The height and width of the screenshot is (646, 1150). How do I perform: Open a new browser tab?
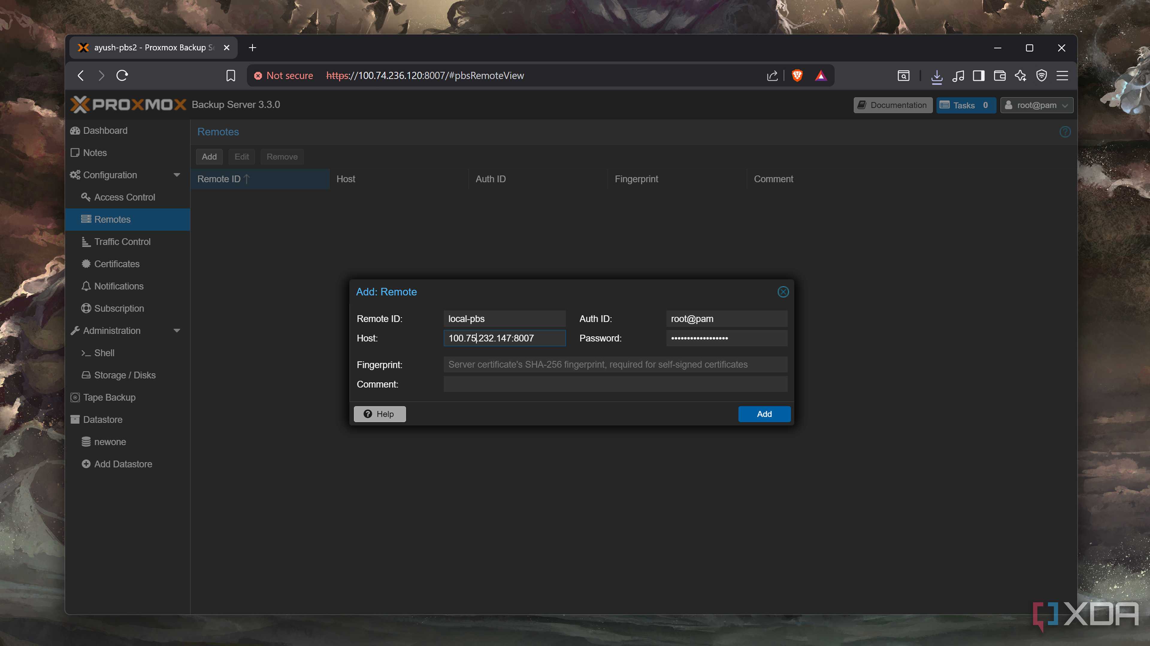click(252, 48)
